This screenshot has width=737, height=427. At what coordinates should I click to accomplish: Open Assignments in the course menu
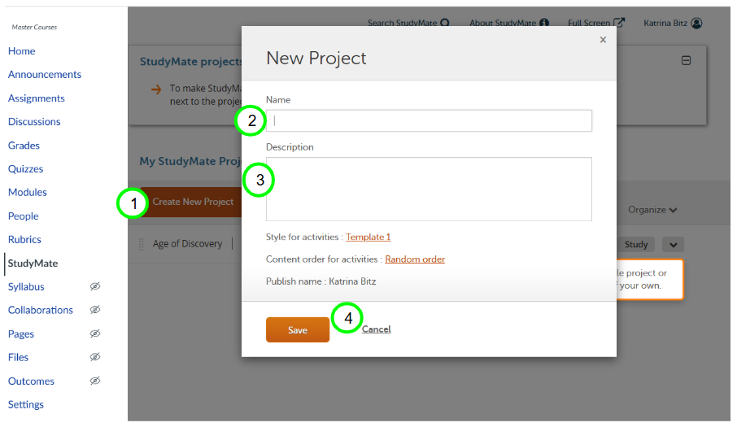pyautogui.click(x=37, y=98)
